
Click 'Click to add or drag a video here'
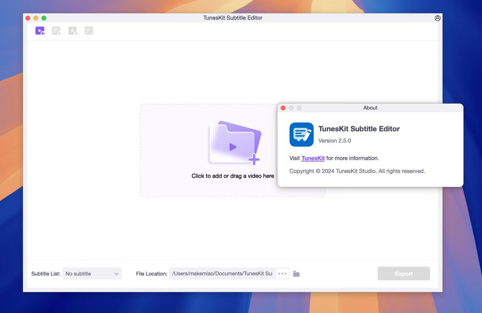pyautogui.click(x=233, y=176)
